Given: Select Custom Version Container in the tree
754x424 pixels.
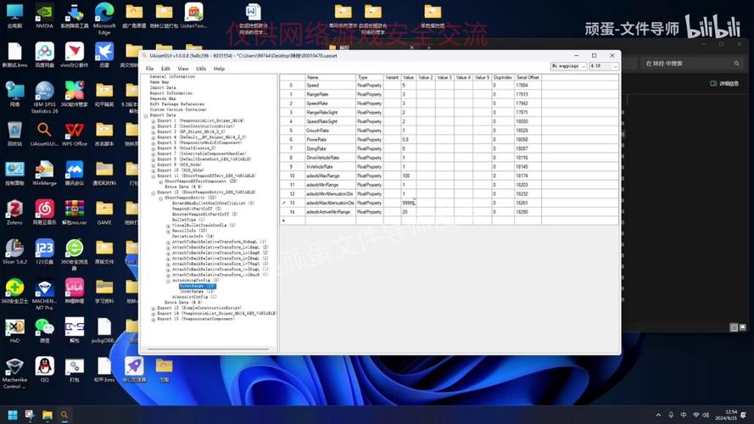Looking at the screenshot, I should point(178,109).
